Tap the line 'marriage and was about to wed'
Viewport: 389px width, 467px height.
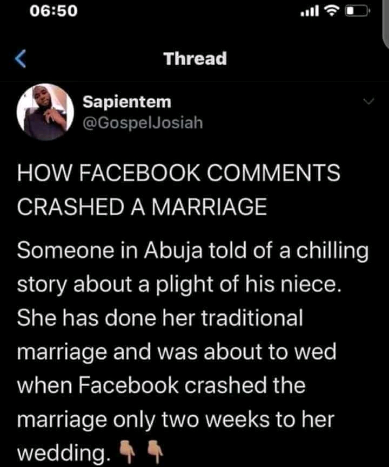pos(177,352)
